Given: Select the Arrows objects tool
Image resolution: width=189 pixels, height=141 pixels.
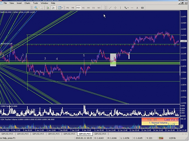Looking at the screenshot, I should point(125,8).
